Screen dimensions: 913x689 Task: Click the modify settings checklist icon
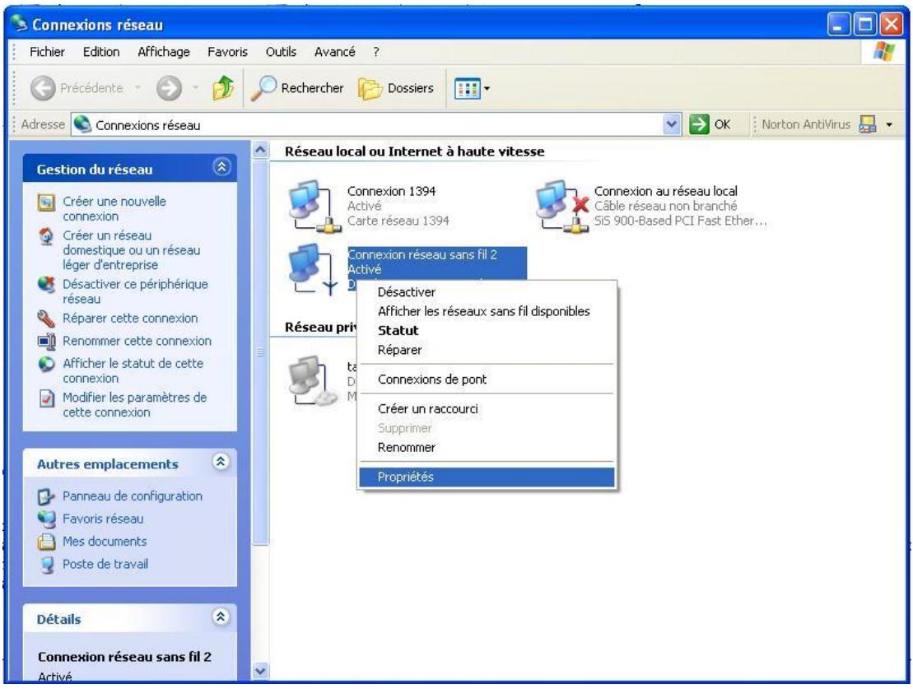[x=46, y=399]
